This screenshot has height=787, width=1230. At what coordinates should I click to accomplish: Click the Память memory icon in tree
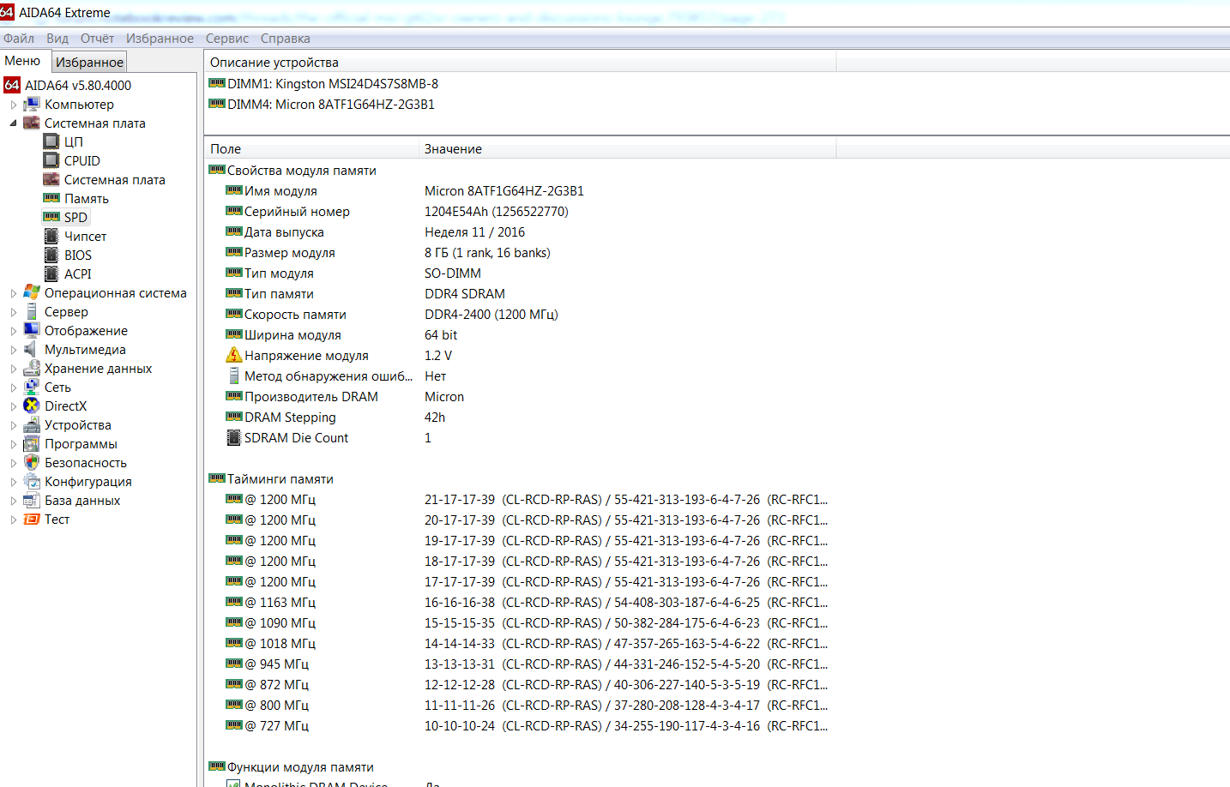[51, 198]
